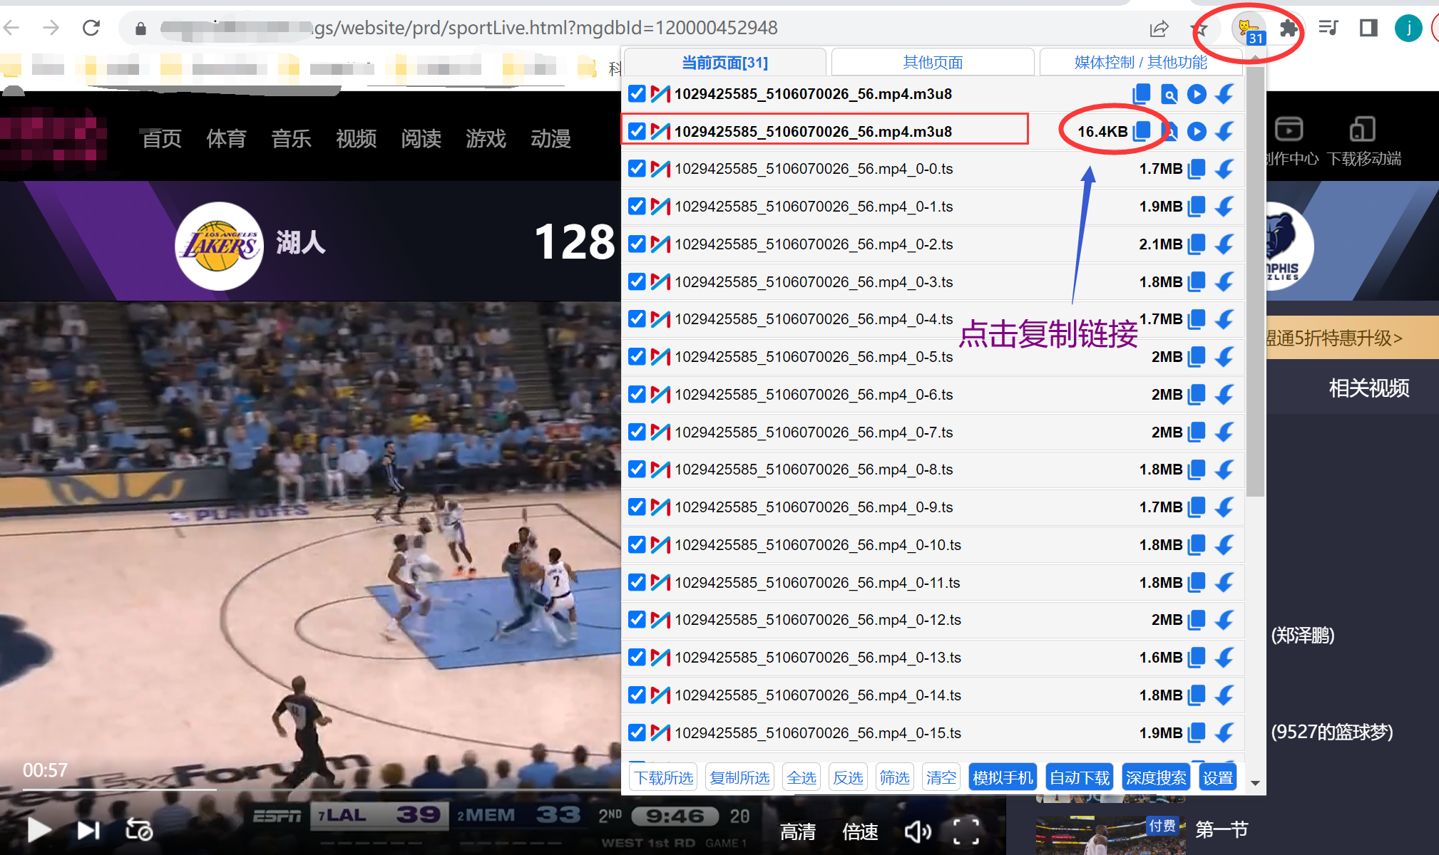Viewport: 1439px width, 855px height.
Task: Copy link for the mp4_0-5.ts file
Action: point(1197,356)
